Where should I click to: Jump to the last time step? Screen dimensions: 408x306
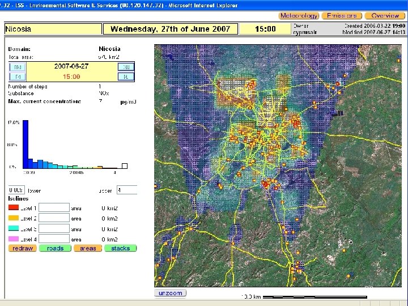coord(125,66)
